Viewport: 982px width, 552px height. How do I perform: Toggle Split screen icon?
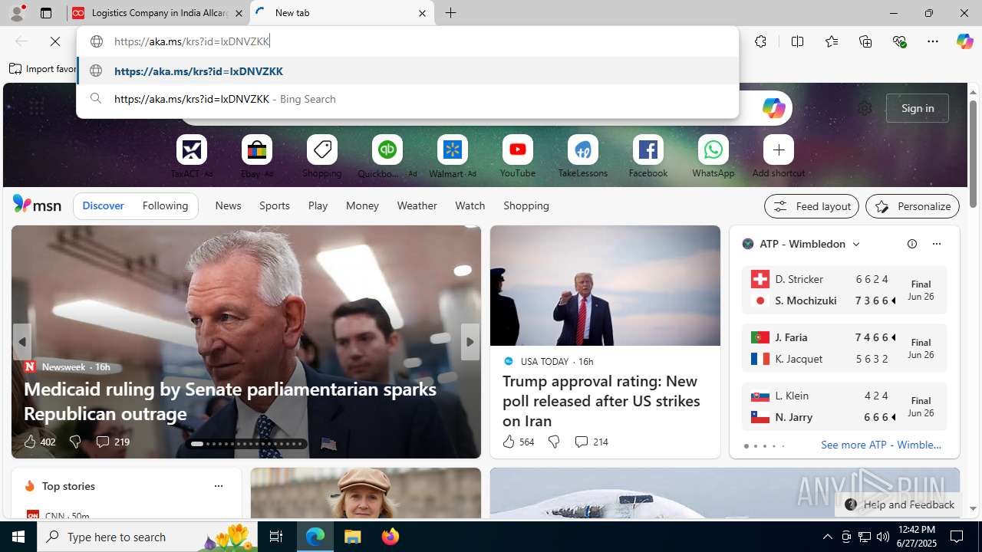click(x=797, y=41)
